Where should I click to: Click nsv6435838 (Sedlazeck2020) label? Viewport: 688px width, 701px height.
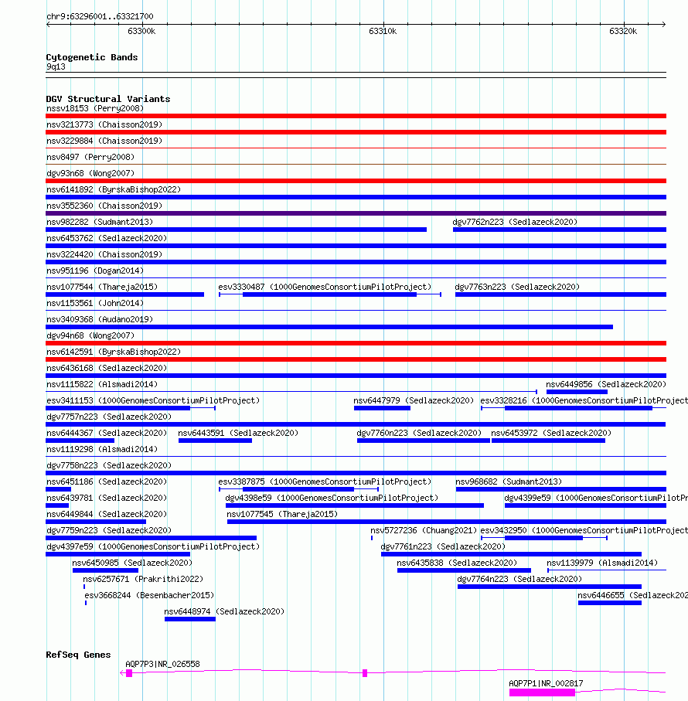[x=457, y=563]
